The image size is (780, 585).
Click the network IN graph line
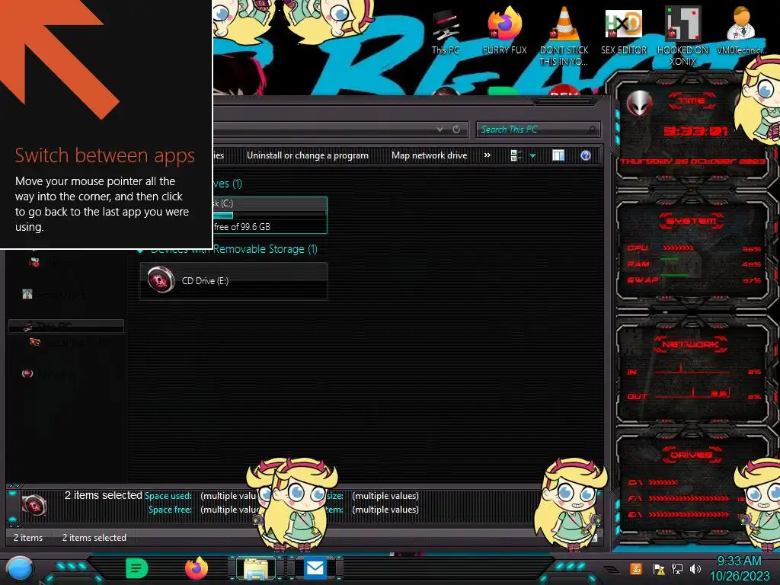(x=692, y=369)
